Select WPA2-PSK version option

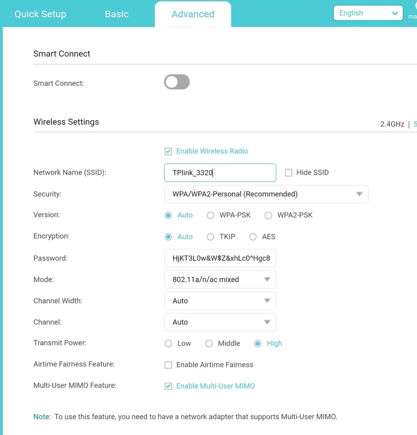point(268,215)
